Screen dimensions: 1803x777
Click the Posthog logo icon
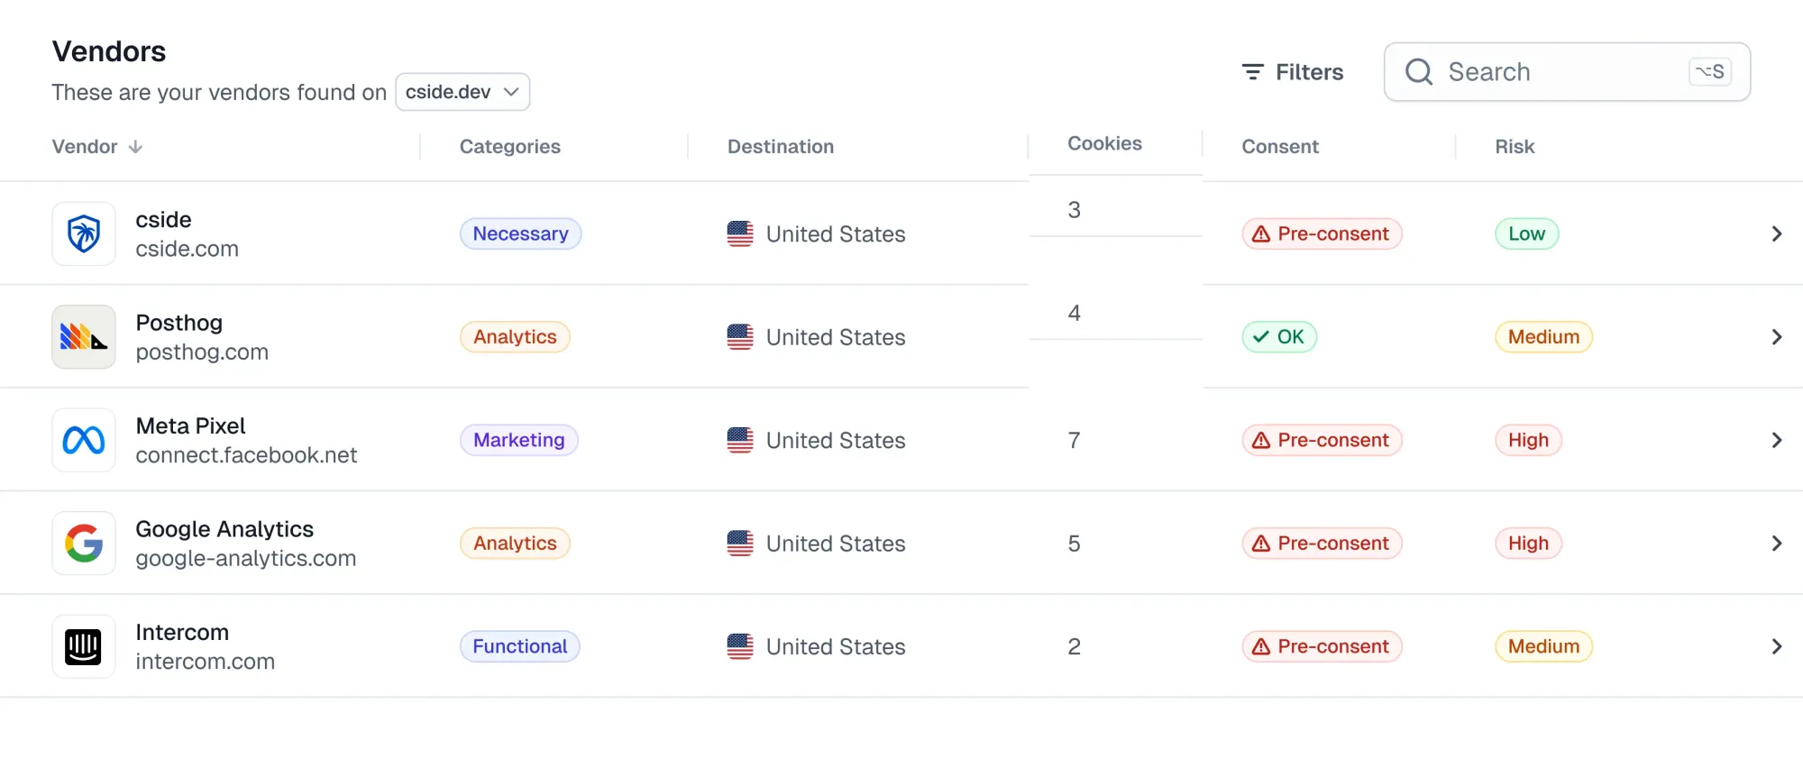[x=83, y=336]
